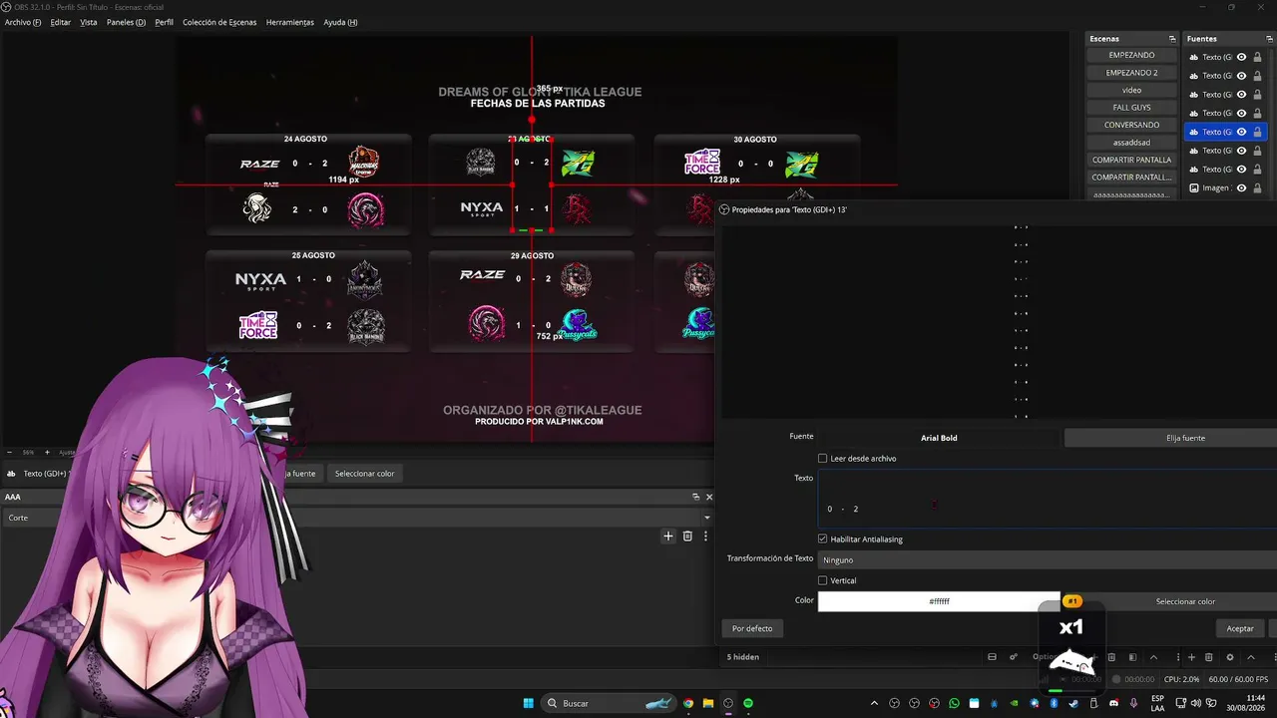Remove the selected source via Fuentes trash icon

1209,657
